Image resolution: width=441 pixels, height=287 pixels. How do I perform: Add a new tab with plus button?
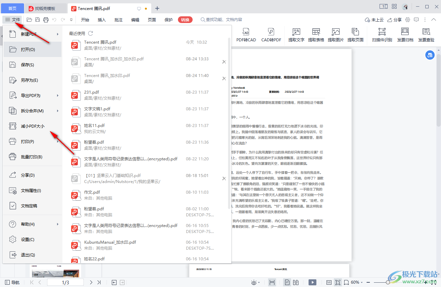157,8
